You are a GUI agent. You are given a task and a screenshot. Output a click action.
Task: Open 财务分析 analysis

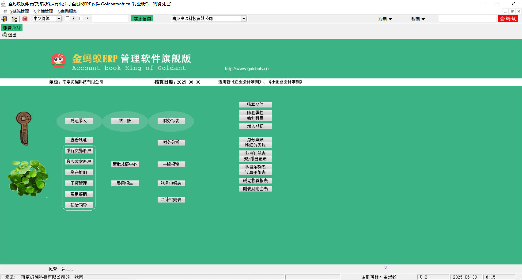click(171, 143)
